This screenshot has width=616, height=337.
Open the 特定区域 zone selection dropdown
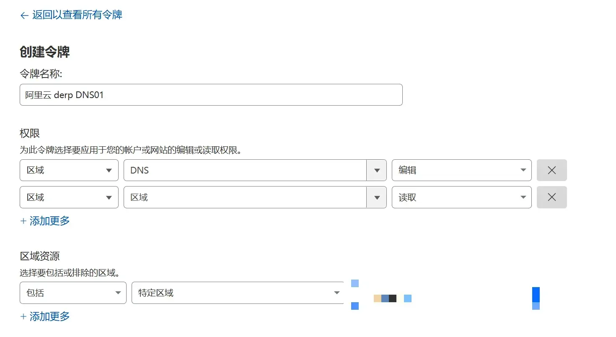tap(238, 293)
